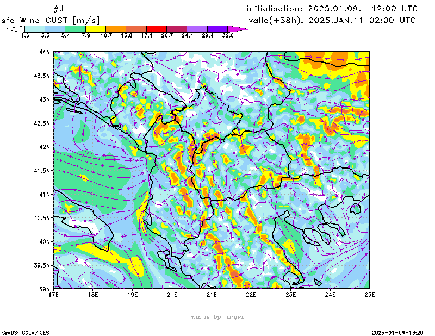Click the 44N latitude axis label
This screenshot has width=435, height=336.
point(45,52)
